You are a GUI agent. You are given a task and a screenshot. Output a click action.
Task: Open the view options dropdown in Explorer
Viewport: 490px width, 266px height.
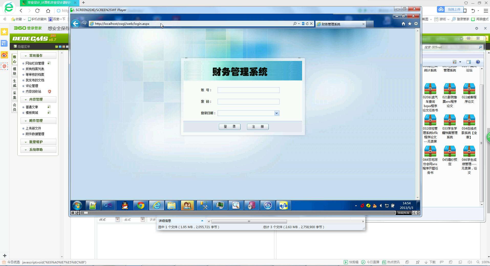(460, 62)
